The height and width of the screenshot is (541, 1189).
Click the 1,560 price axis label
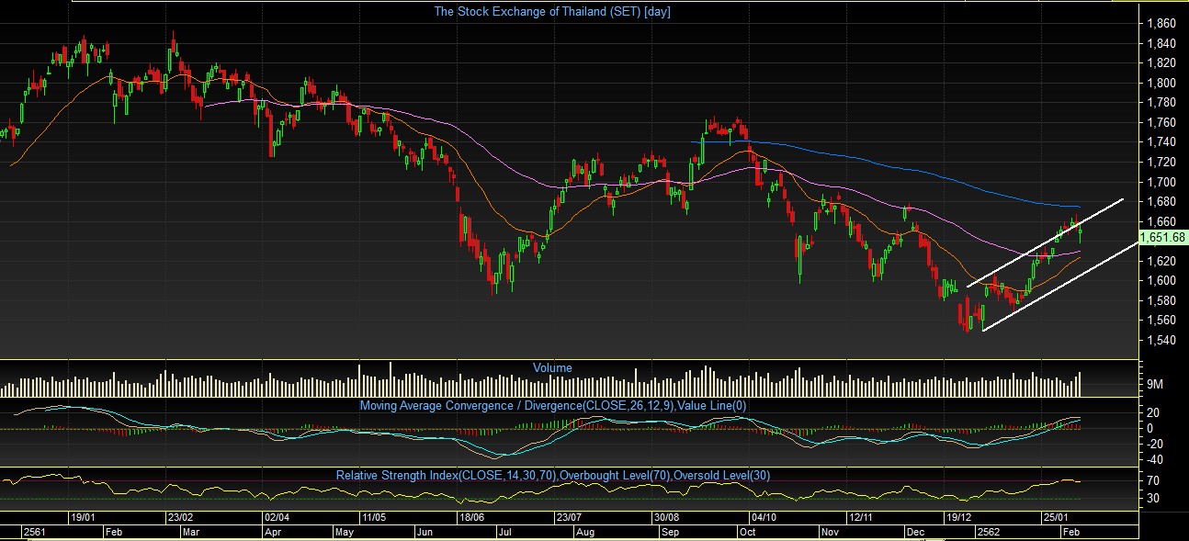(1162, 321)
